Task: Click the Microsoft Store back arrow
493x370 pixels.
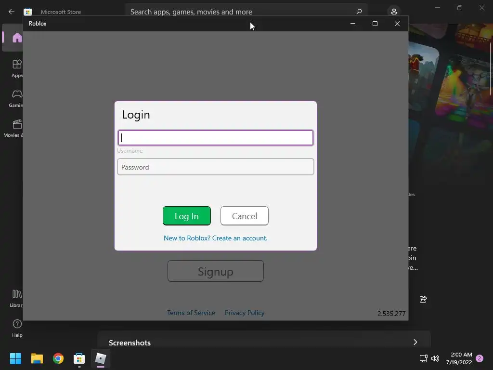Action: coord(12,12)
